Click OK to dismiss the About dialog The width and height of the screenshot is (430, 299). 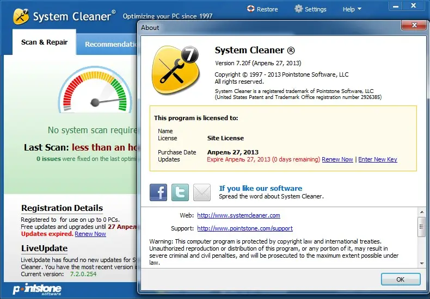pyautogui.click(x=401, y=279)
